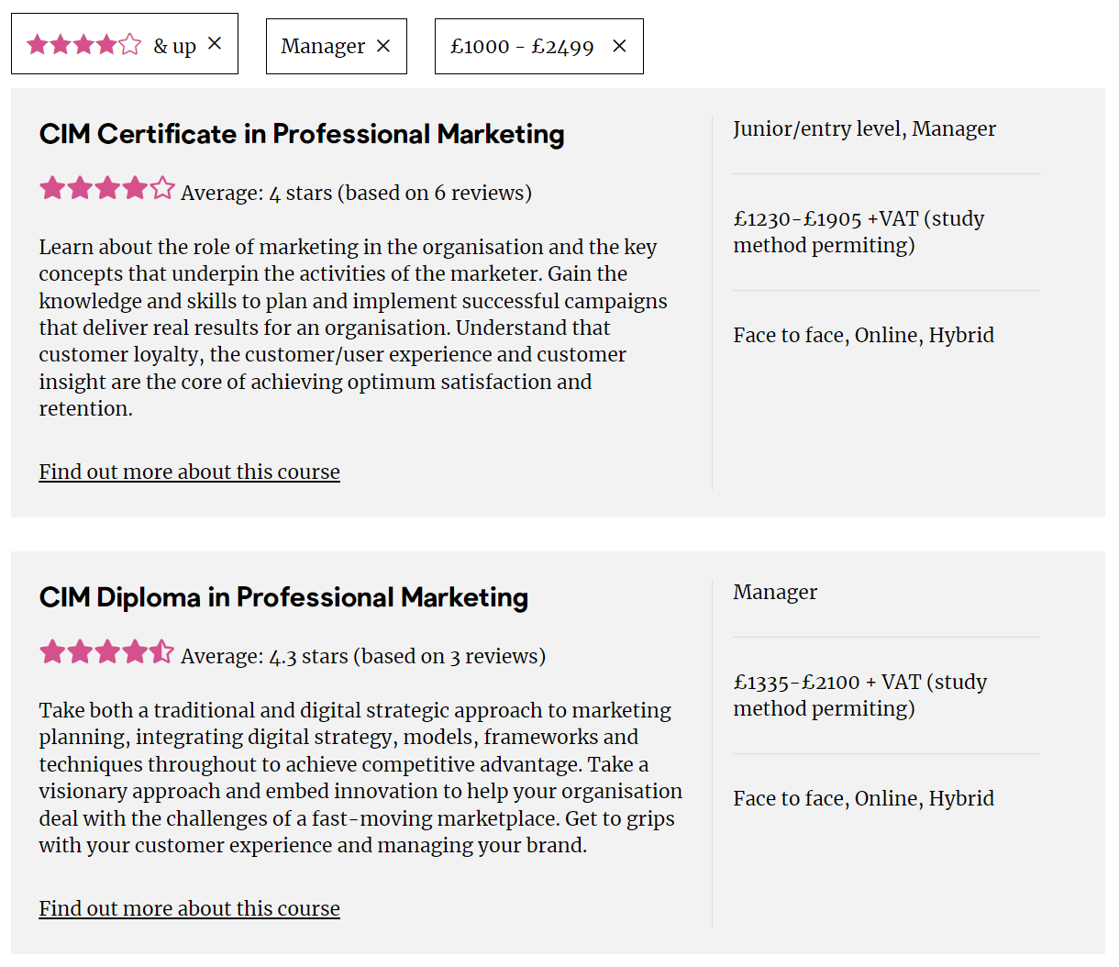Open CIM Diploma in Professional Marketing title
Screen dimensions: 1119x967
pyautogui.click(x=283, y=597)
